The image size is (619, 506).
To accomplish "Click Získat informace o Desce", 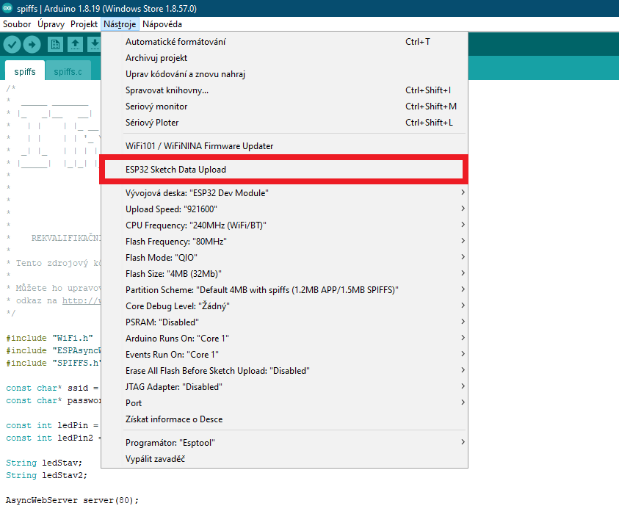I will point(284,419).
